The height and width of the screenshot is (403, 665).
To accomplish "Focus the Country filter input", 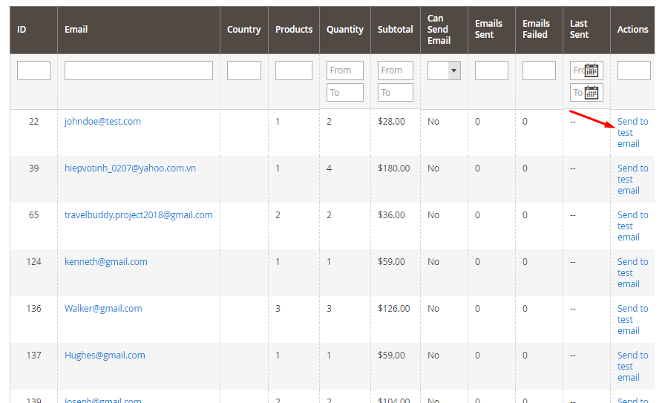I will 243,71.
